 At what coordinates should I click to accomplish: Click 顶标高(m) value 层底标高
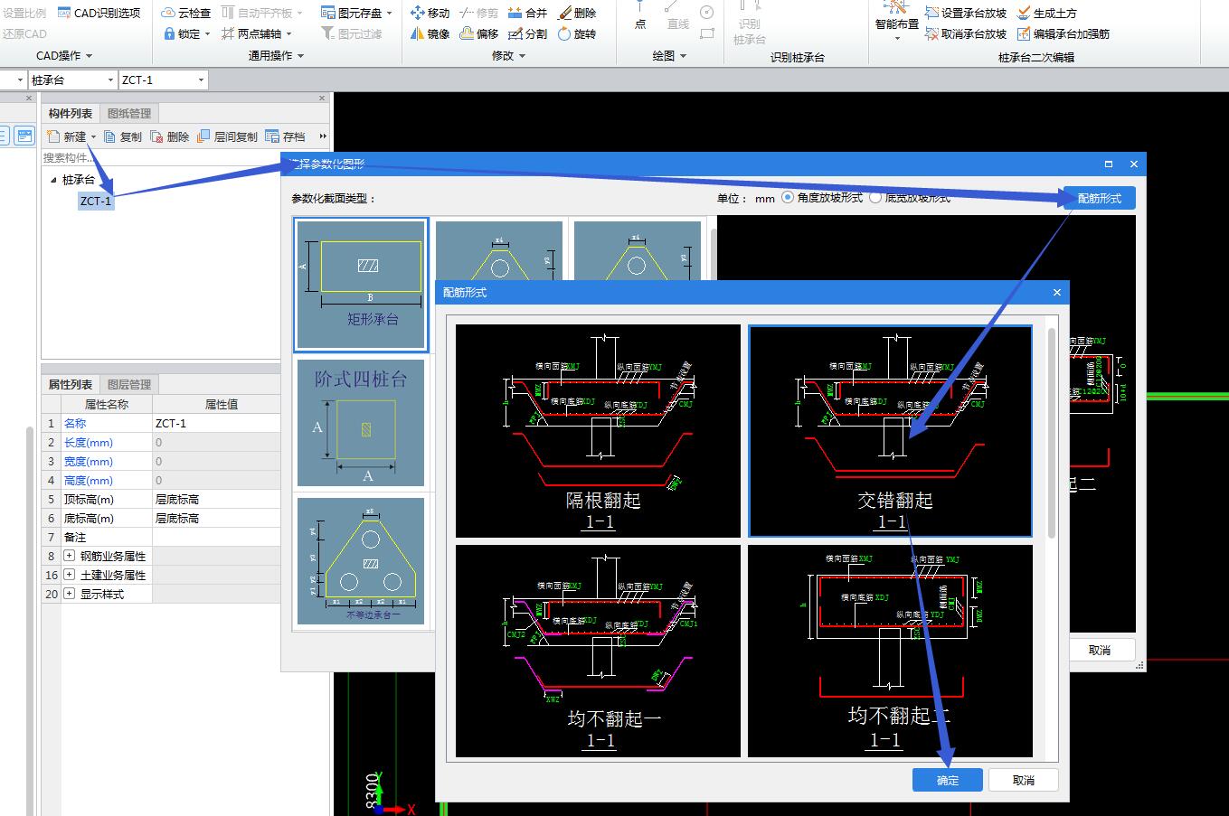216,499
